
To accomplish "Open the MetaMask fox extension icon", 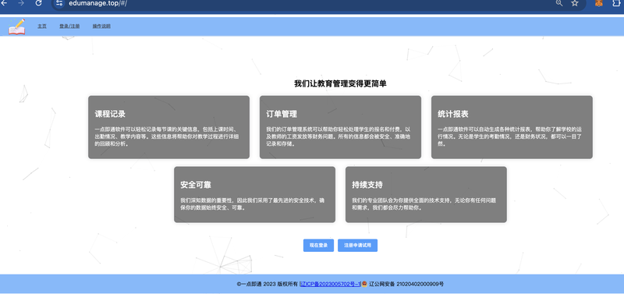I will (599, 3).
